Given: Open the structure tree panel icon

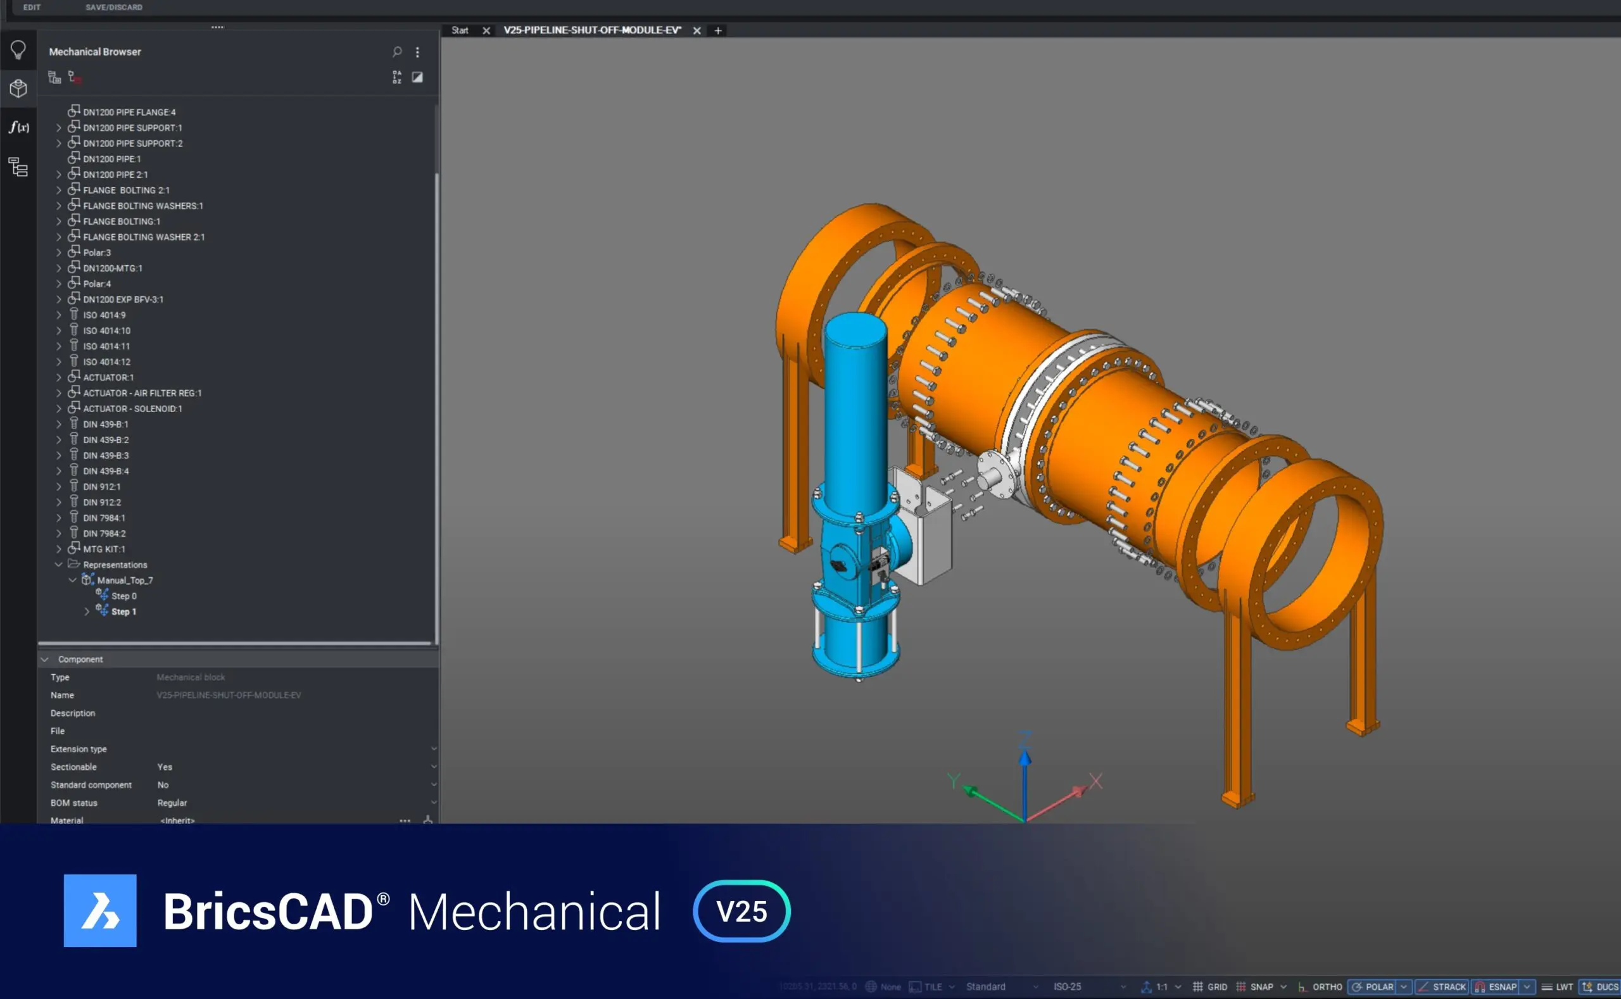Looking at the screenshot, I should click(x=18, y=166).
